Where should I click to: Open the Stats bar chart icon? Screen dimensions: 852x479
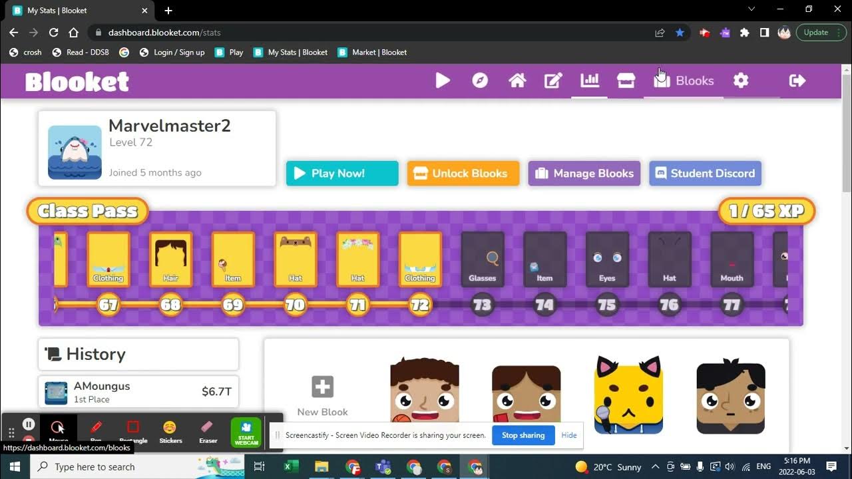[x=590, y=80]
